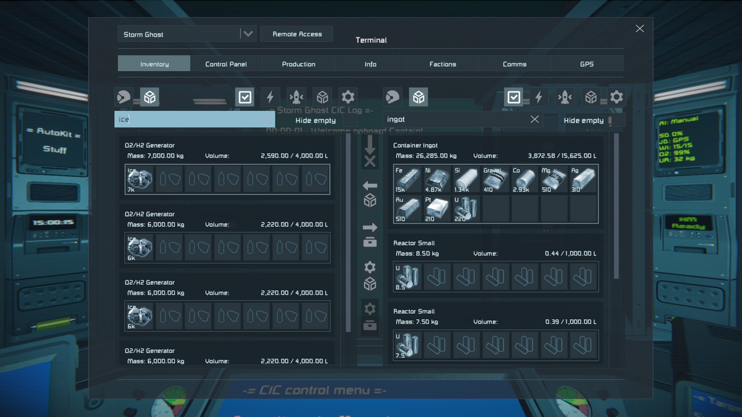
Task: Select the Gravel stack (410)
Action: point(496,180)
